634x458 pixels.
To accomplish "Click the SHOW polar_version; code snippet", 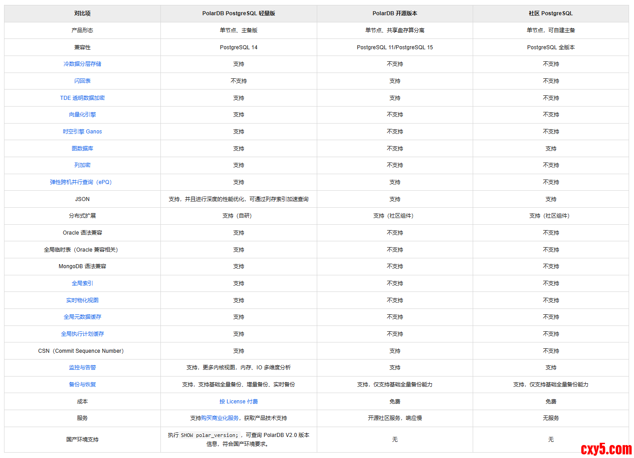I will point(210,435).
